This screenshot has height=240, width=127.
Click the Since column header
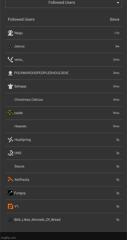pos(114,19)
